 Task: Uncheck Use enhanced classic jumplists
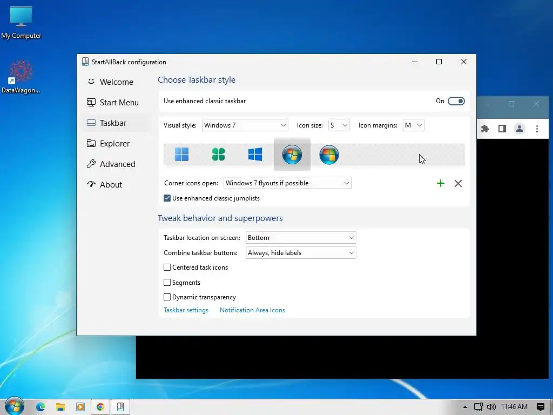167,198
